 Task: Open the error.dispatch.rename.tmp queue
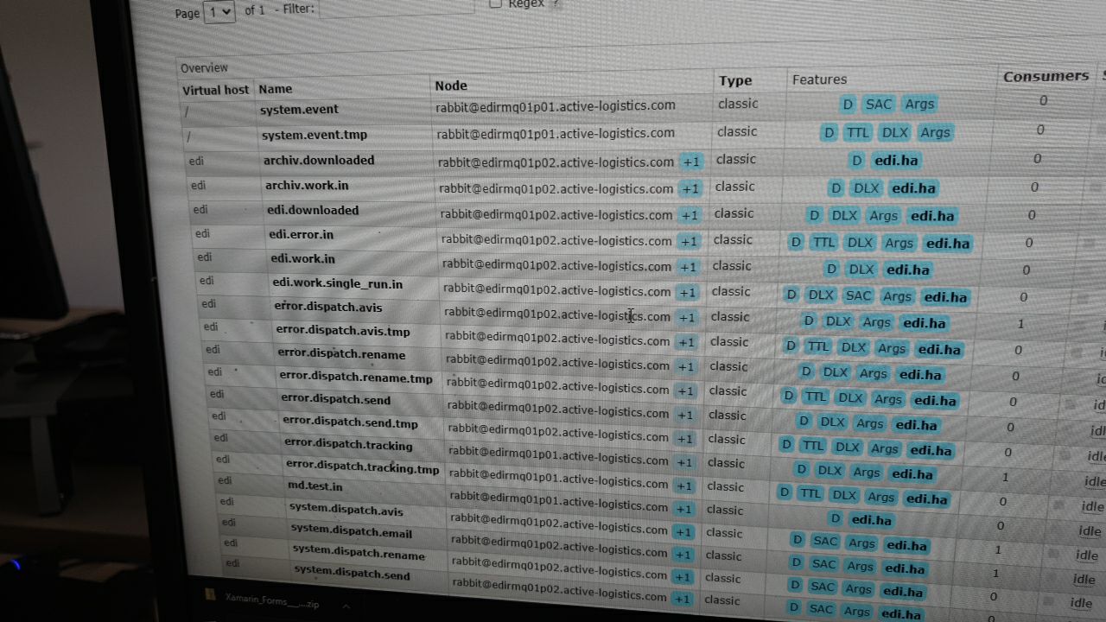tap(356, 378)
